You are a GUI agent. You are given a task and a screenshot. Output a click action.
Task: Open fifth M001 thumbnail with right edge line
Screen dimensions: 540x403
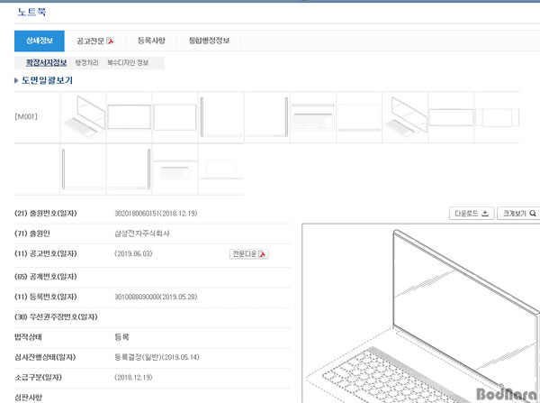267,117
